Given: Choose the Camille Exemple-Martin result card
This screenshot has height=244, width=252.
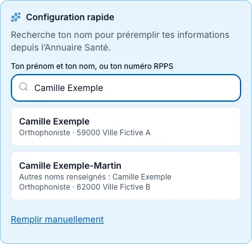Looking at the screenshot, I should pyautogui.click(x=126, y=176).
